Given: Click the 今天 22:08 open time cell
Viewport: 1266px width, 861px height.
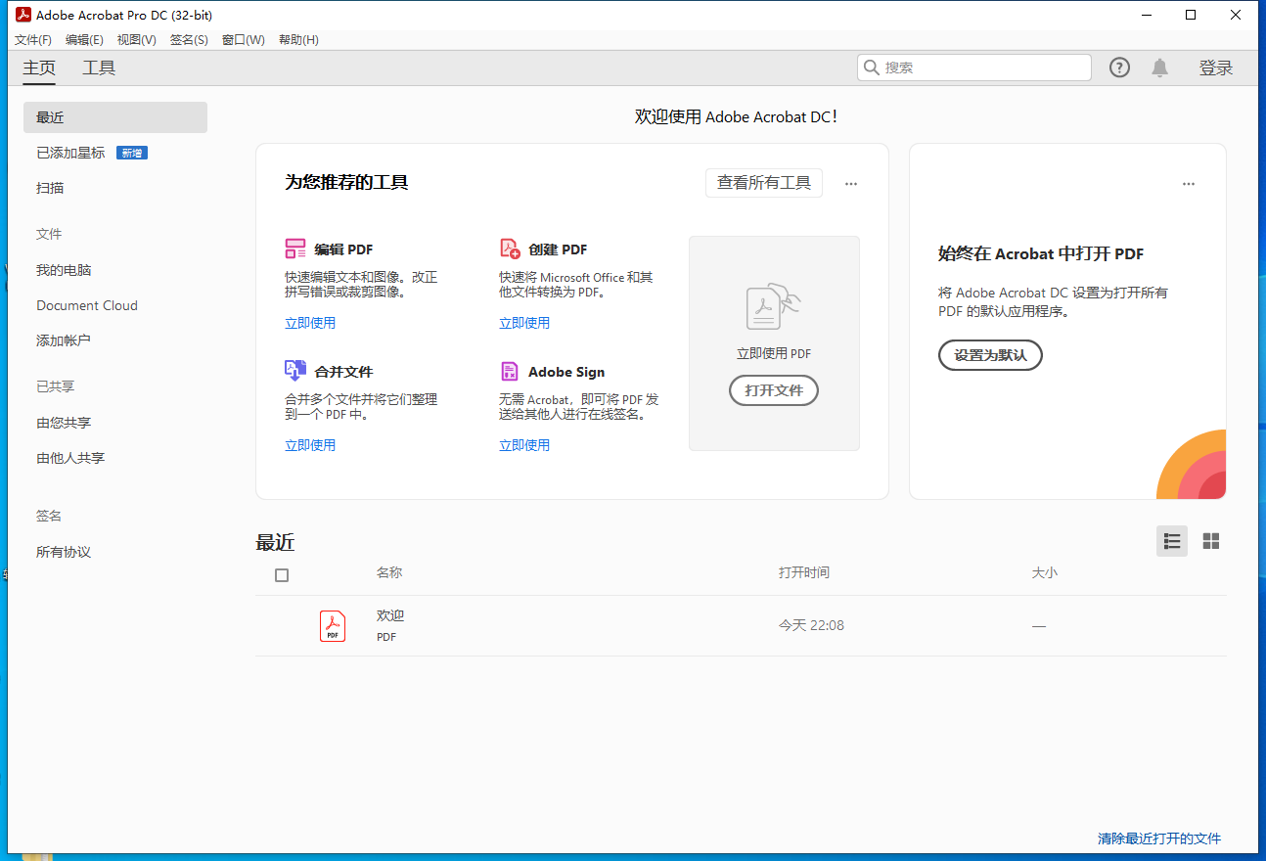Looking at the screenshot, I should point(811,625).
